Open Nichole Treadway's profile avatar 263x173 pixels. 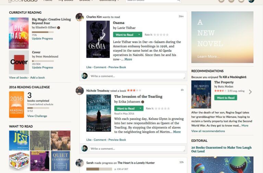[80, 91]
